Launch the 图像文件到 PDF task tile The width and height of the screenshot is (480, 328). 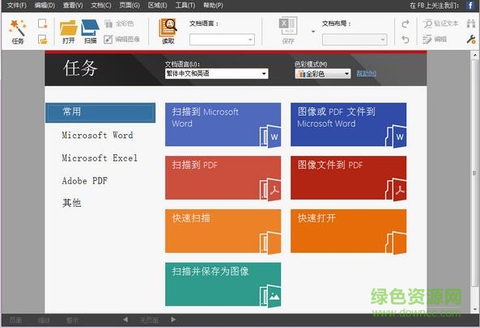[x=349, y=178]
